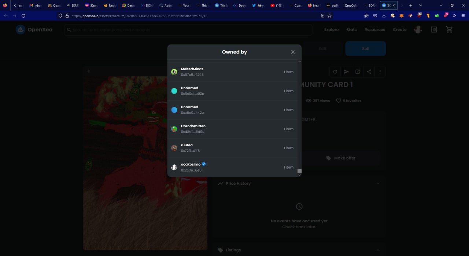Open the wallet icon
The image size is (469, 256).
tap(434, 30)
